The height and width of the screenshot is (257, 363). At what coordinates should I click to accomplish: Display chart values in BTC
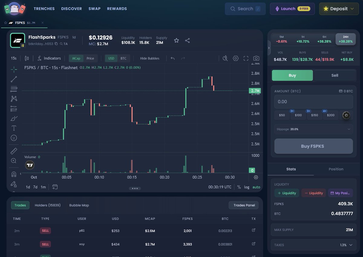point(123,58)
